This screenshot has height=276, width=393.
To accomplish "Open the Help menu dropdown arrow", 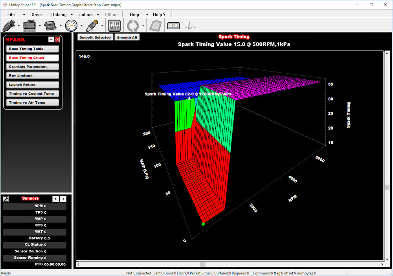I will tap(147, 15).
